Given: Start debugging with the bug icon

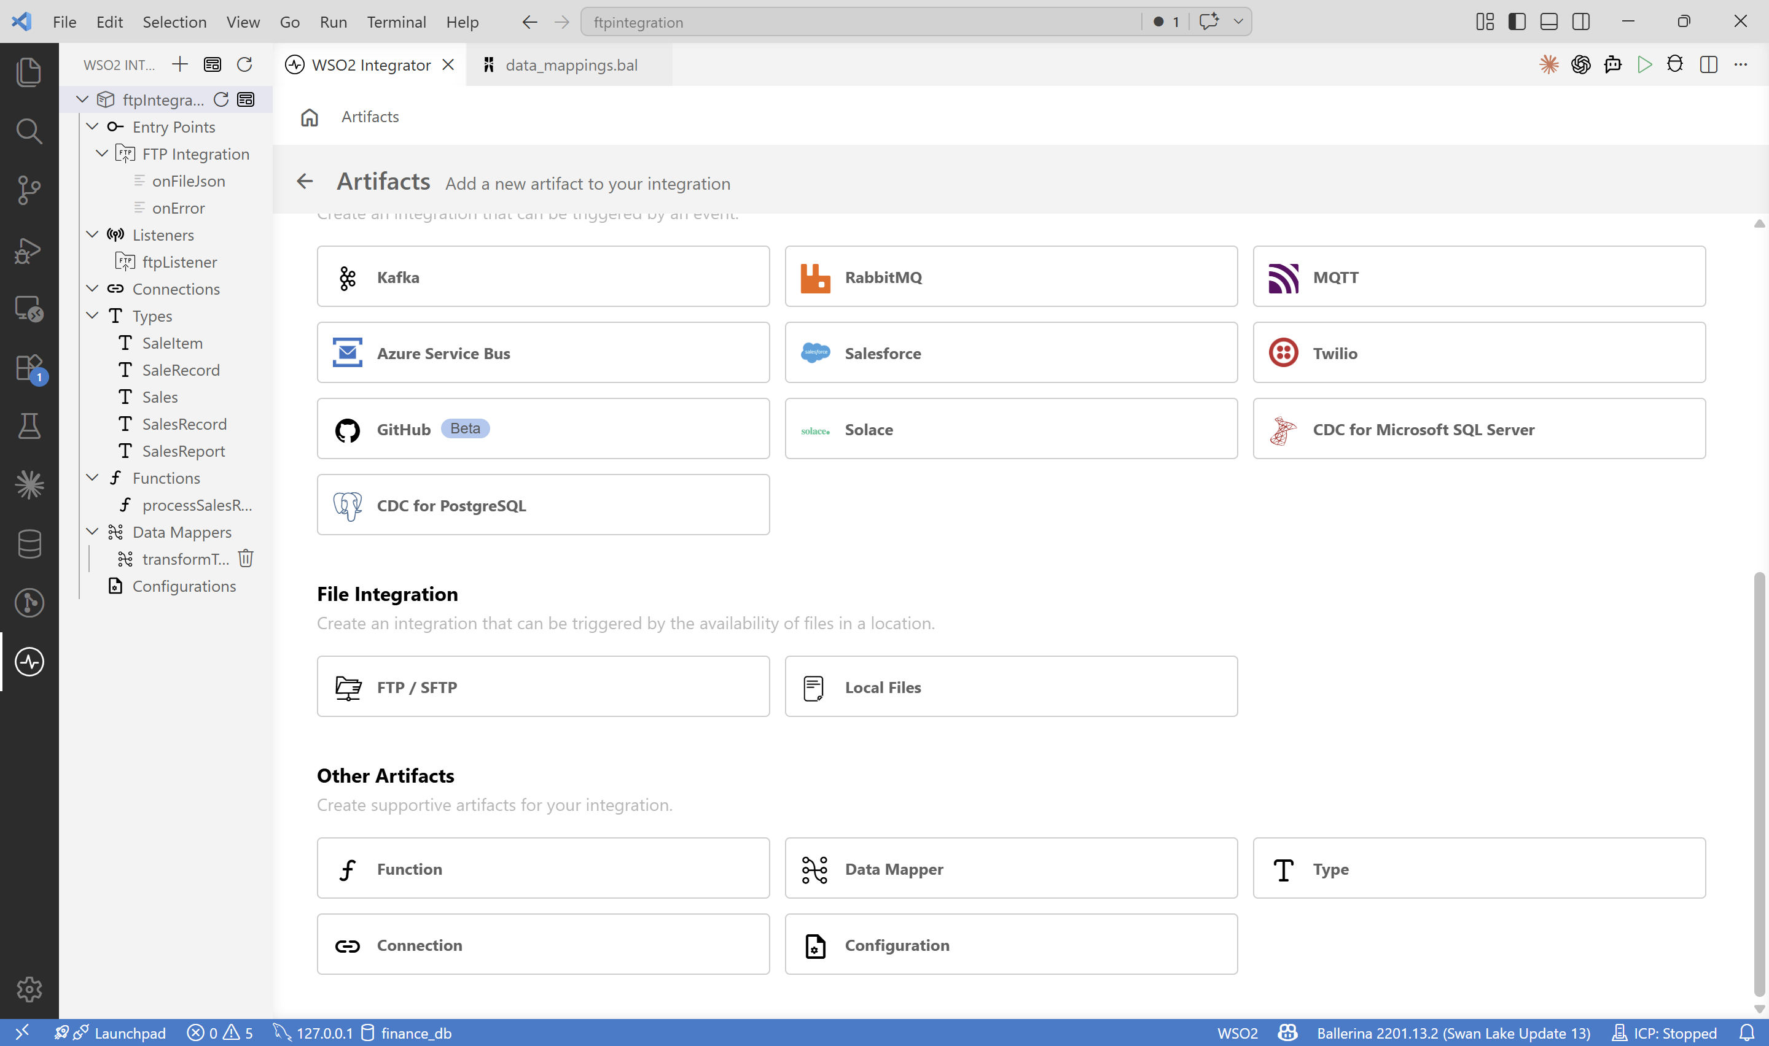Looking at the screenshot, I should tap(1675, 64).
